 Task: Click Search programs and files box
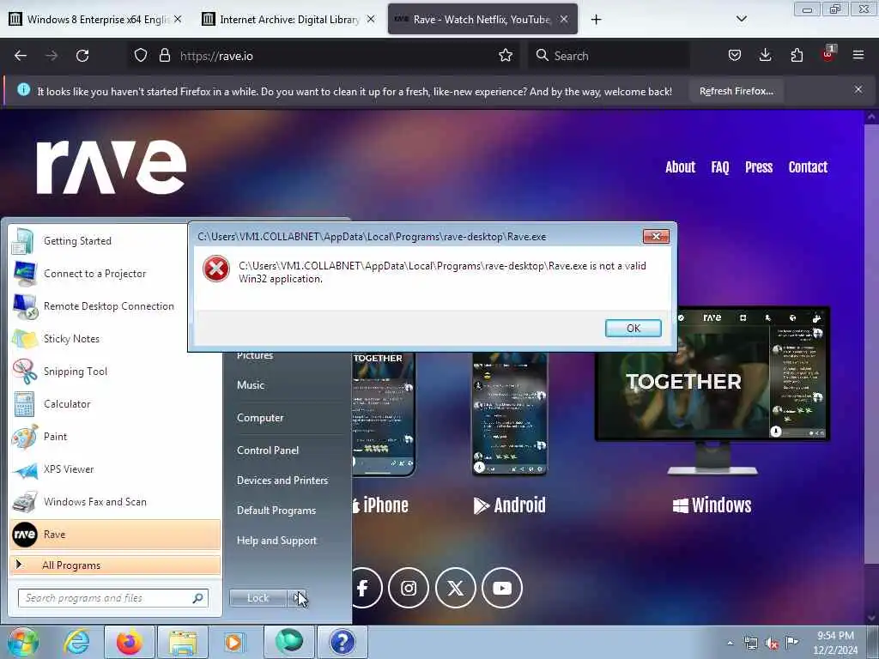(113, 598)
